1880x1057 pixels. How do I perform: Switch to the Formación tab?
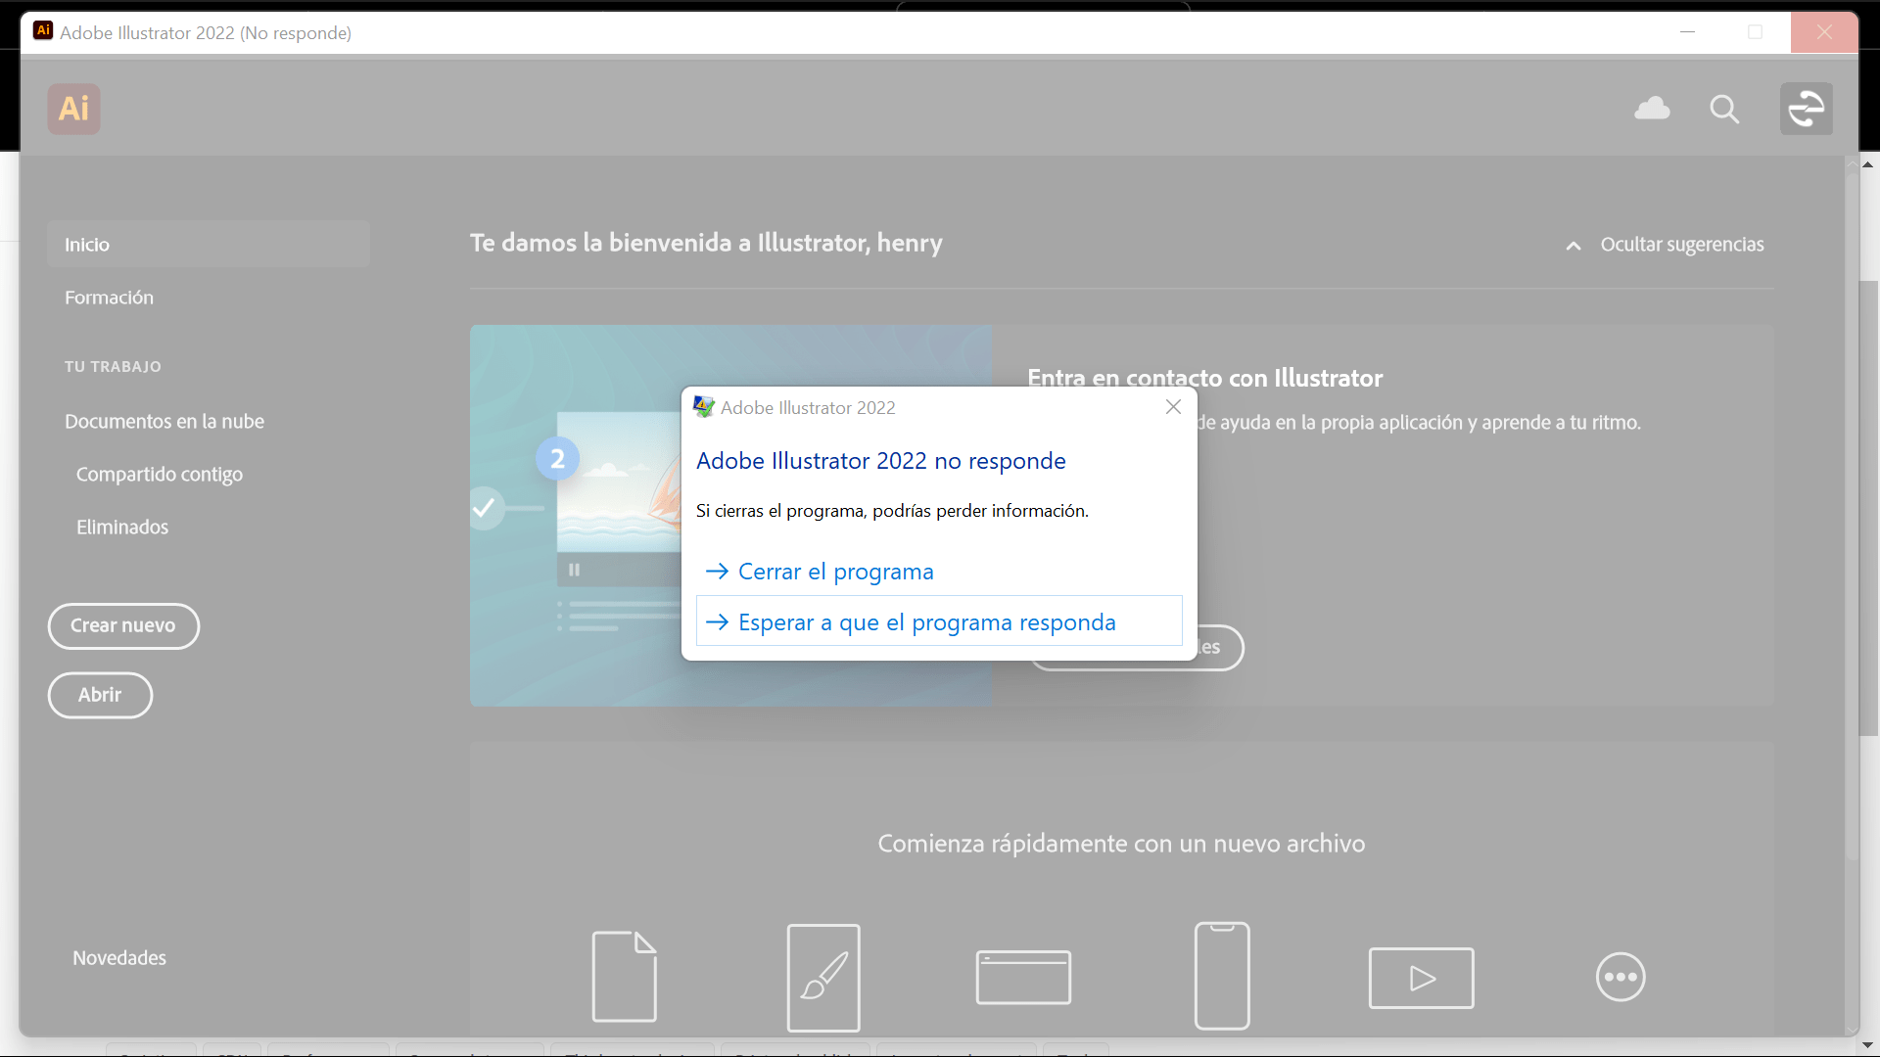click(109, 298)
